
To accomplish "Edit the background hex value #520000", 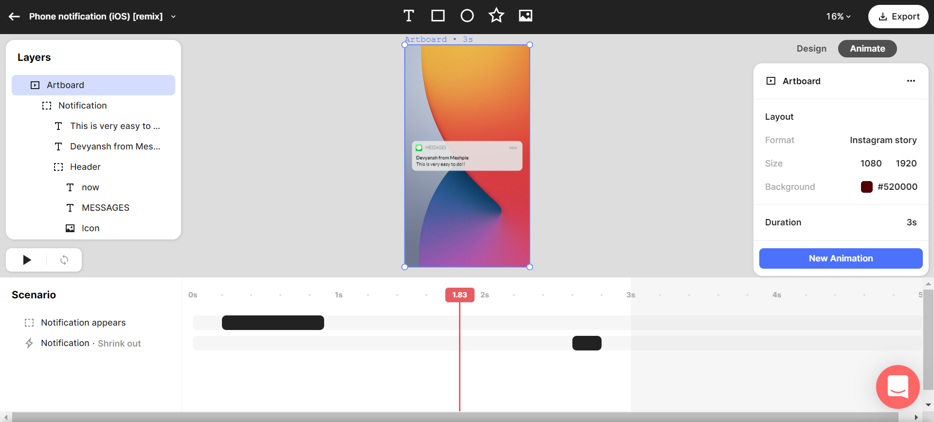I will [x=897, y=187].
